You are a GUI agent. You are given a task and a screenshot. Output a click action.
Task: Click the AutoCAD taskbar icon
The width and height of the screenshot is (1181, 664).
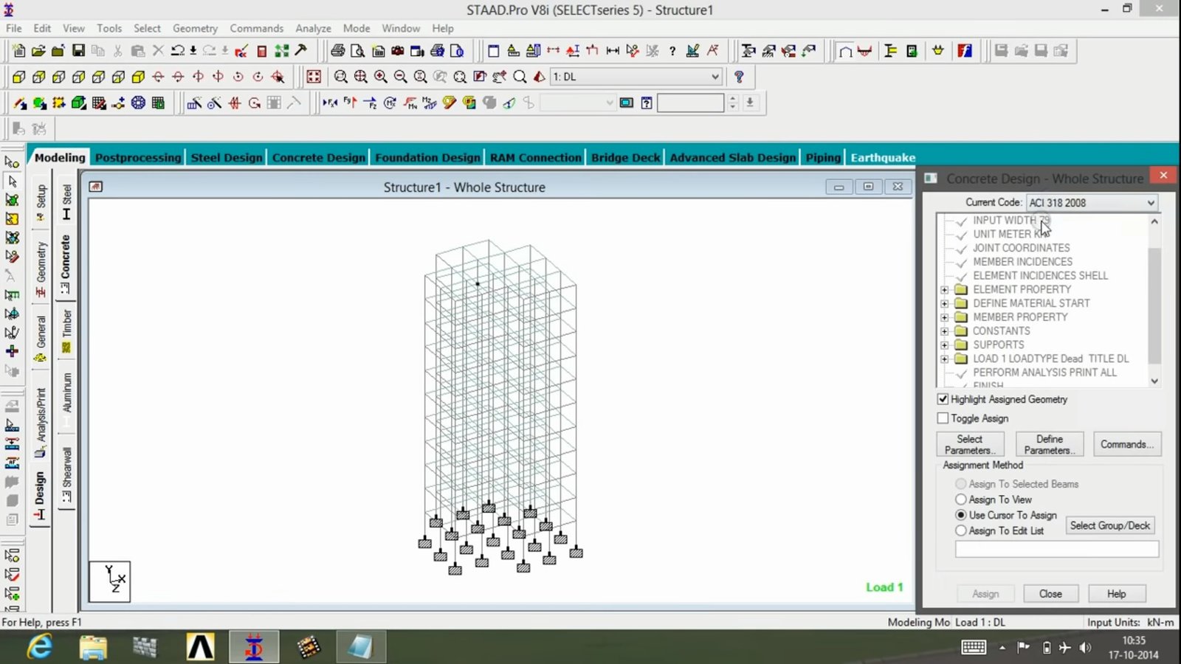point(200,647)
